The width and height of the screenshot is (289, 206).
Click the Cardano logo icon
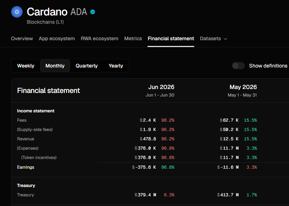click(x=17, y=12)
